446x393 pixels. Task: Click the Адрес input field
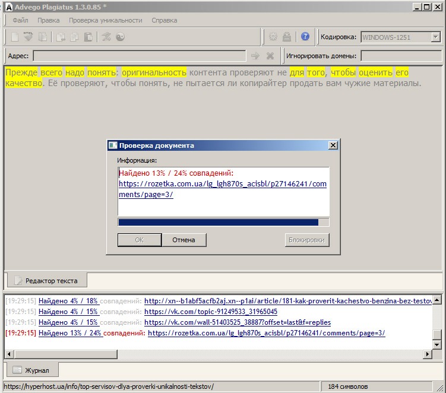coord(140,56)
